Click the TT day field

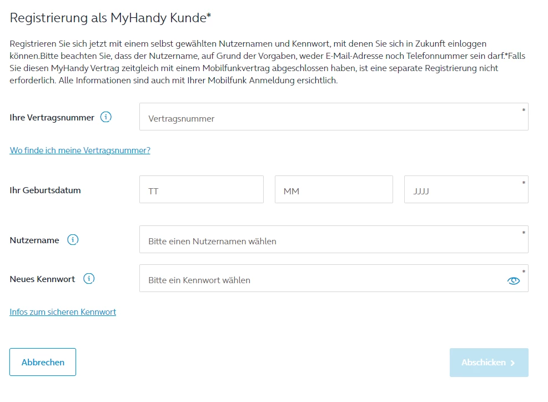(x=201, y=190)
